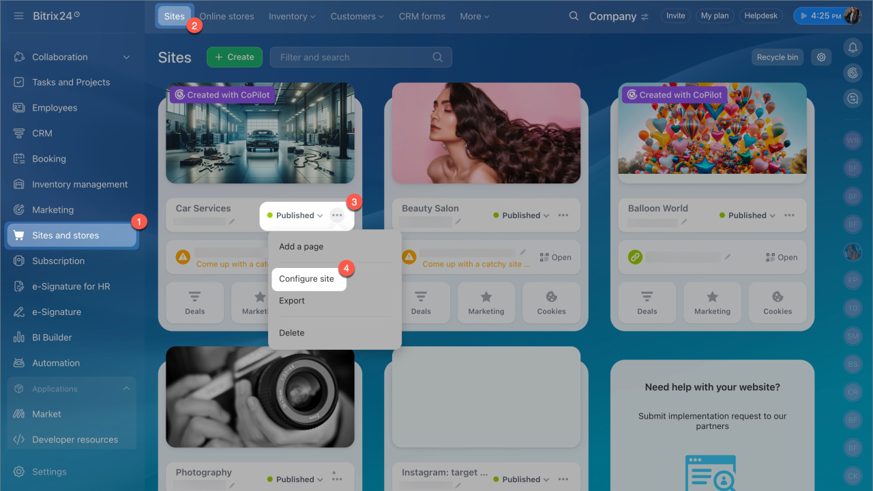Select Configure site from context menu
The width and height of the screenshot is (873, 491).
click(x=307, y=279)
